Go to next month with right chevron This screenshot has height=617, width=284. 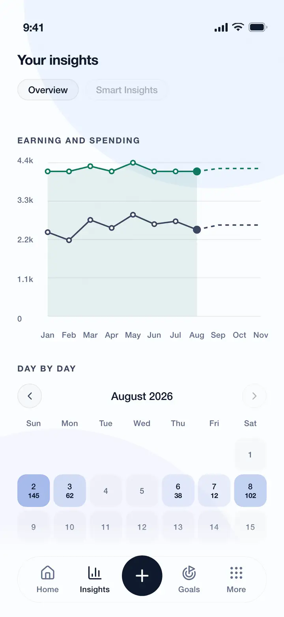(x=254, y=396)
